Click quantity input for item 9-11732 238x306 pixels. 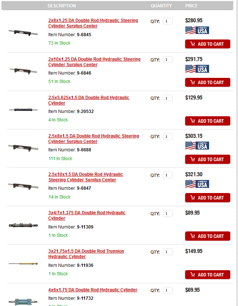click(168, 290)
